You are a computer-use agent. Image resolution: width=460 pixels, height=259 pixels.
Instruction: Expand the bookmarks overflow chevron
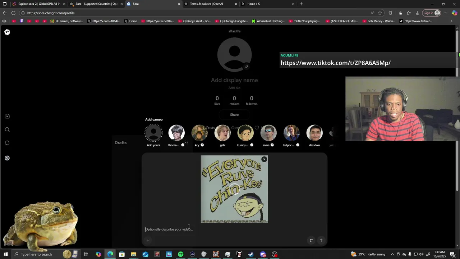coord(452,21)
